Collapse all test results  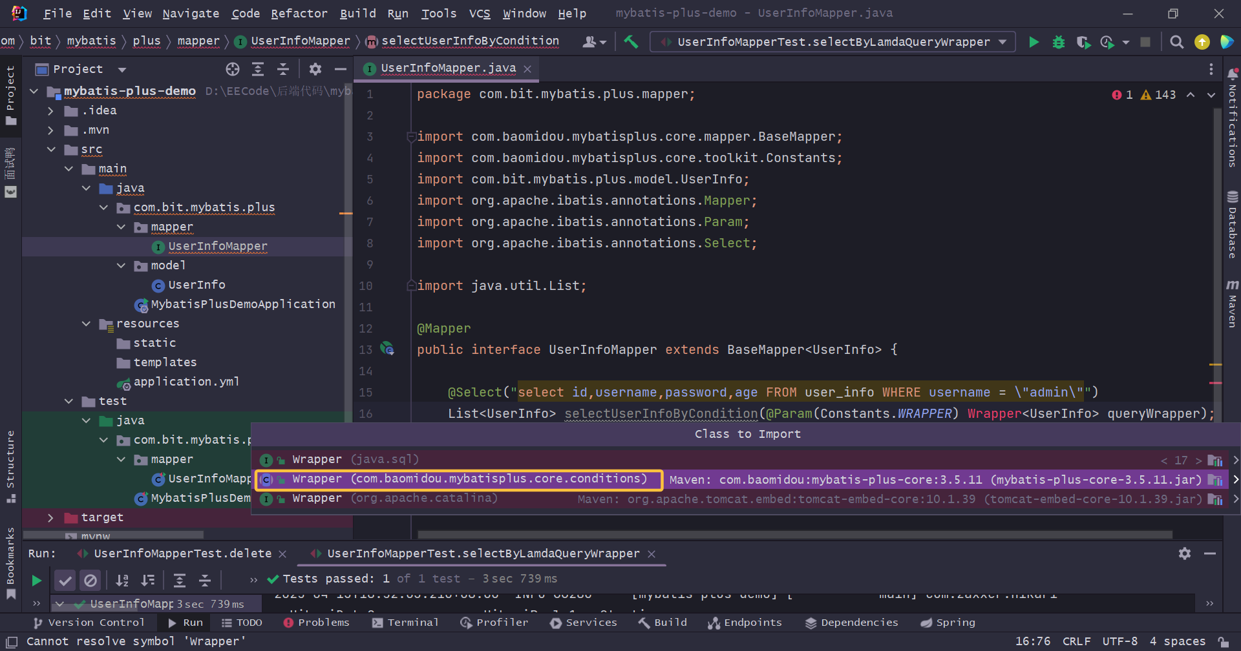pos(204,580)
